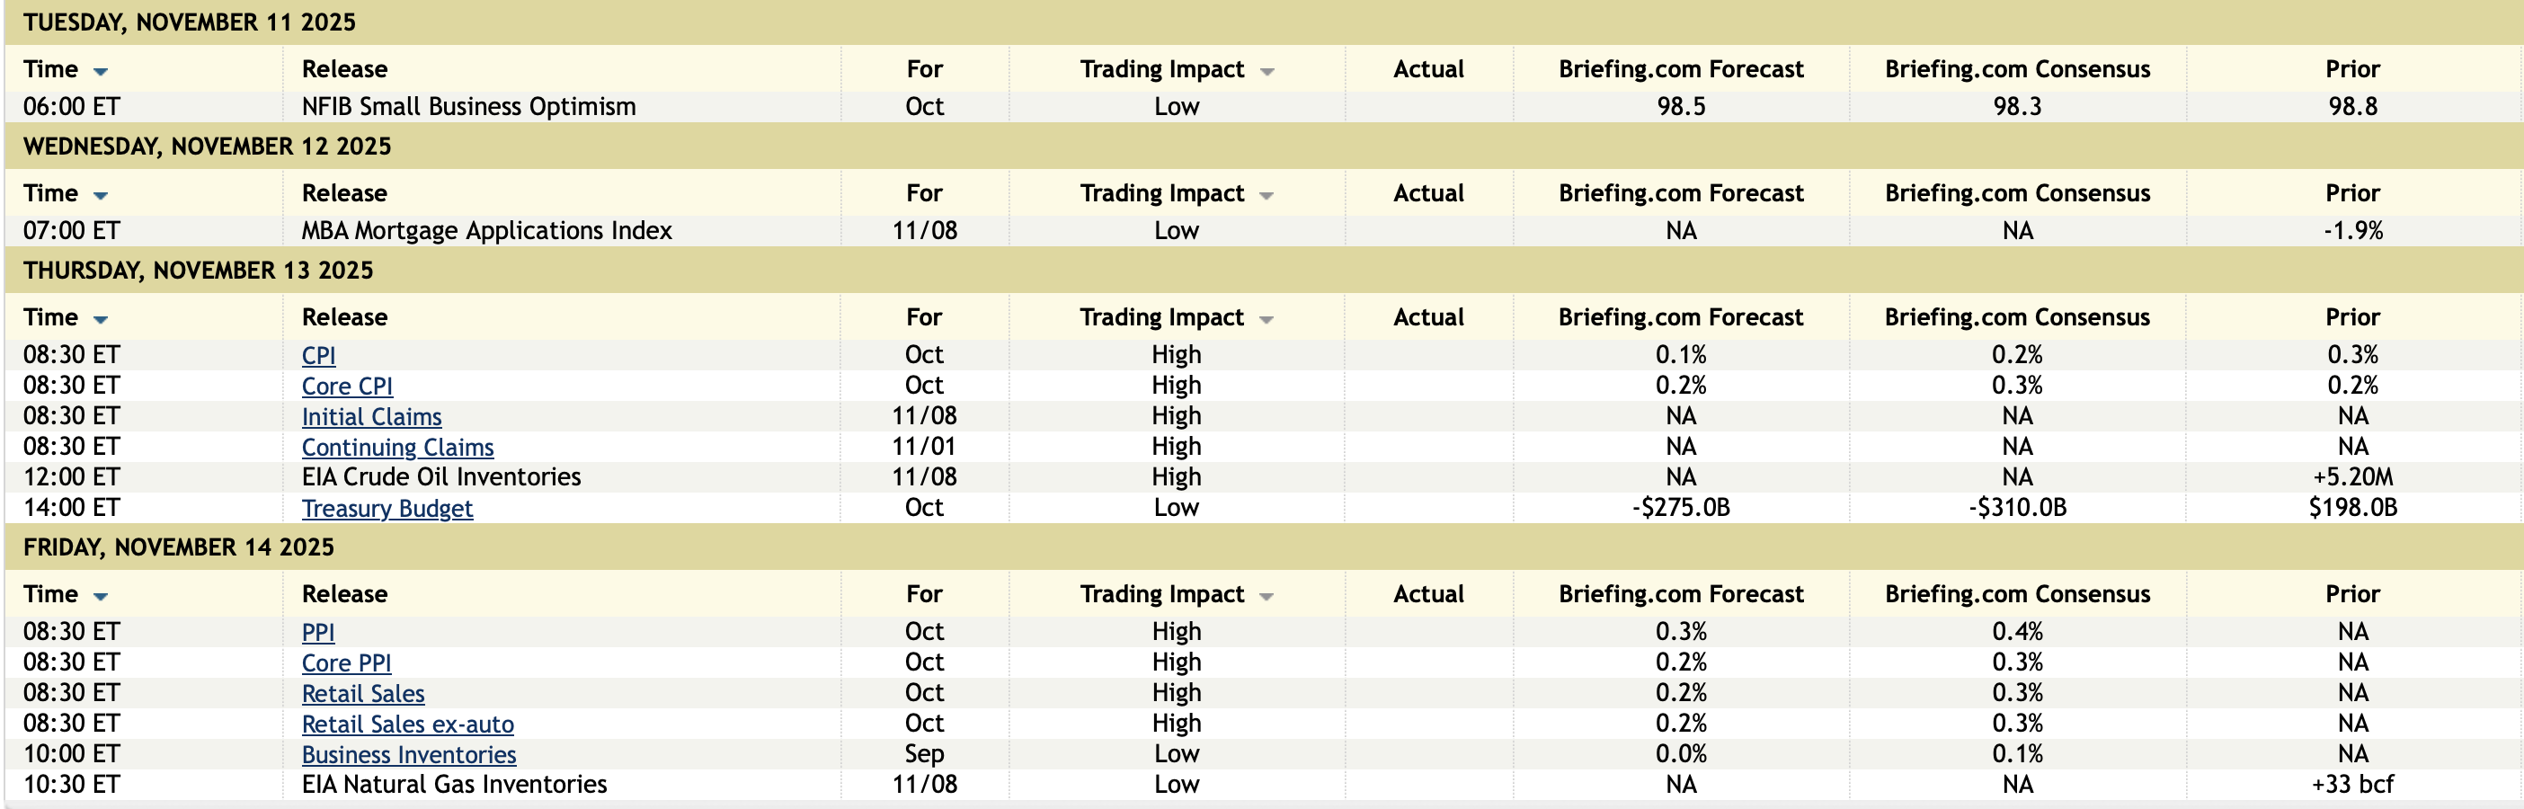
Task: Click the PPI release link
Action: pos(317,633)
